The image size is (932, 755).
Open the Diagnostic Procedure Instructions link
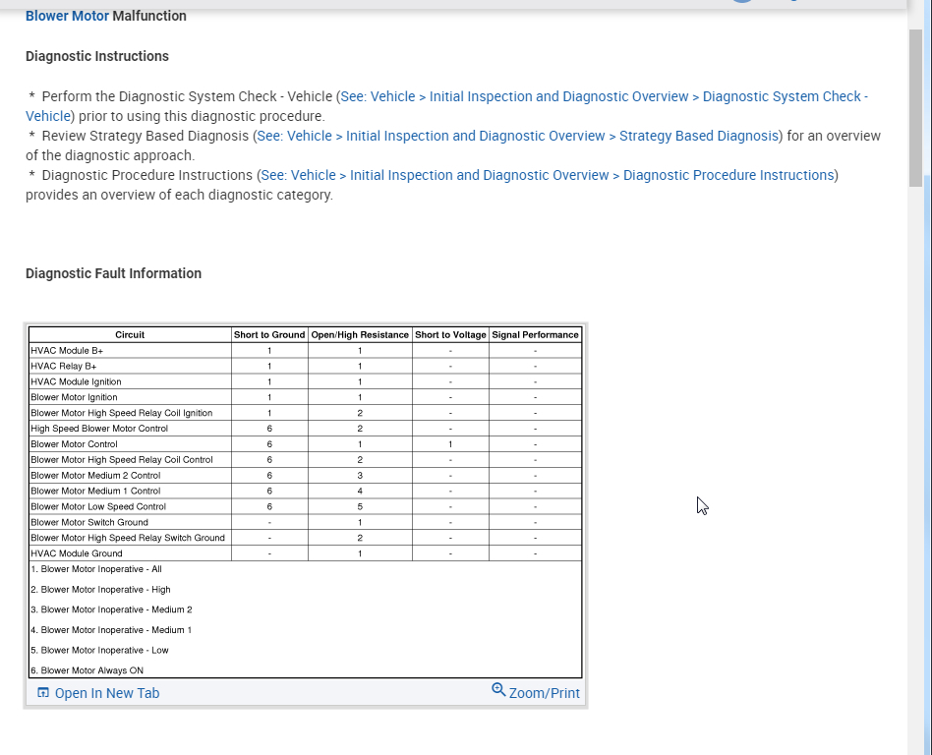(548, 175)
